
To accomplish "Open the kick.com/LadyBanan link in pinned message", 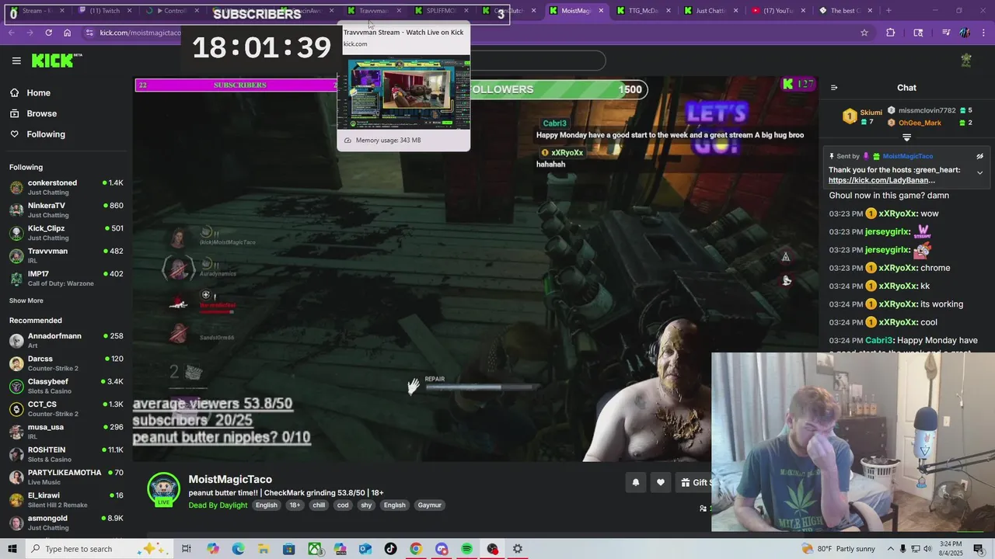I will 882,180.
